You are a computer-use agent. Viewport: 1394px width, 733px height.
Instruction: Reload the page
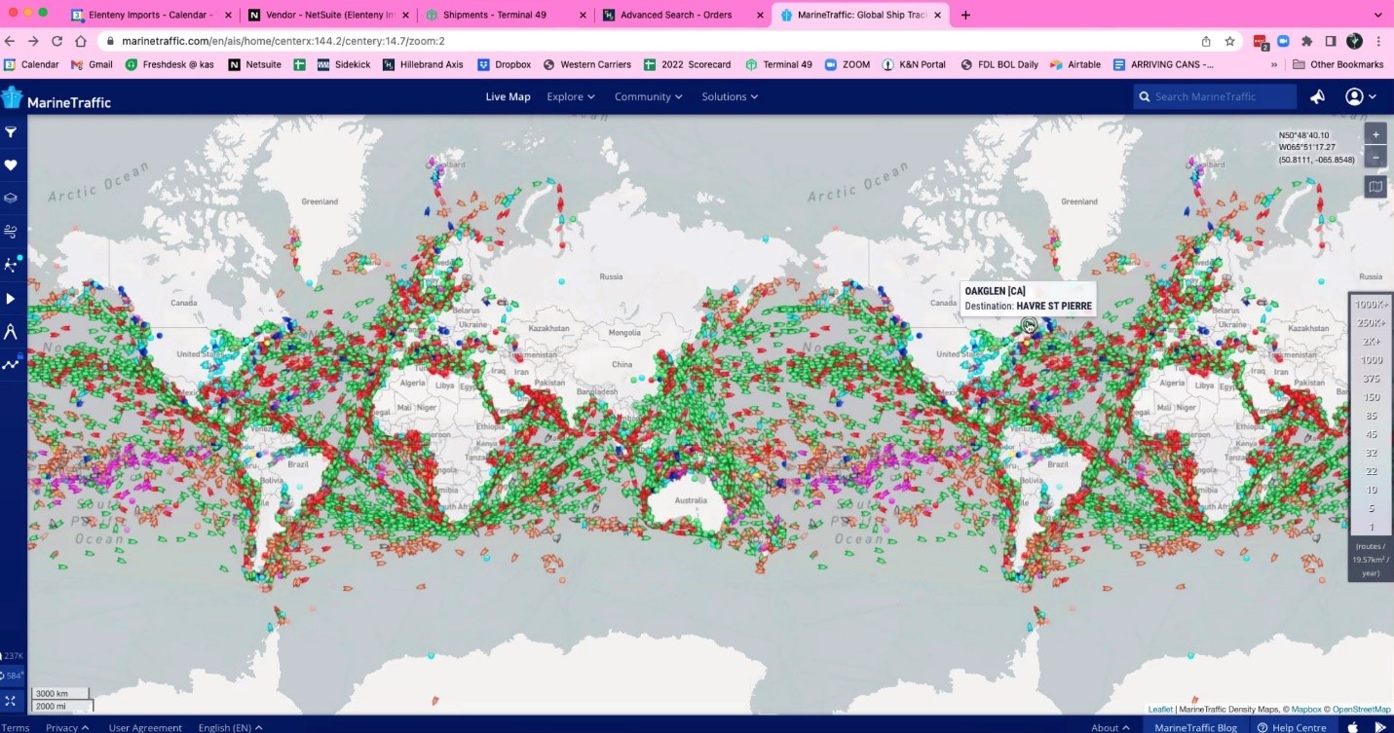[x=57, y=41]
